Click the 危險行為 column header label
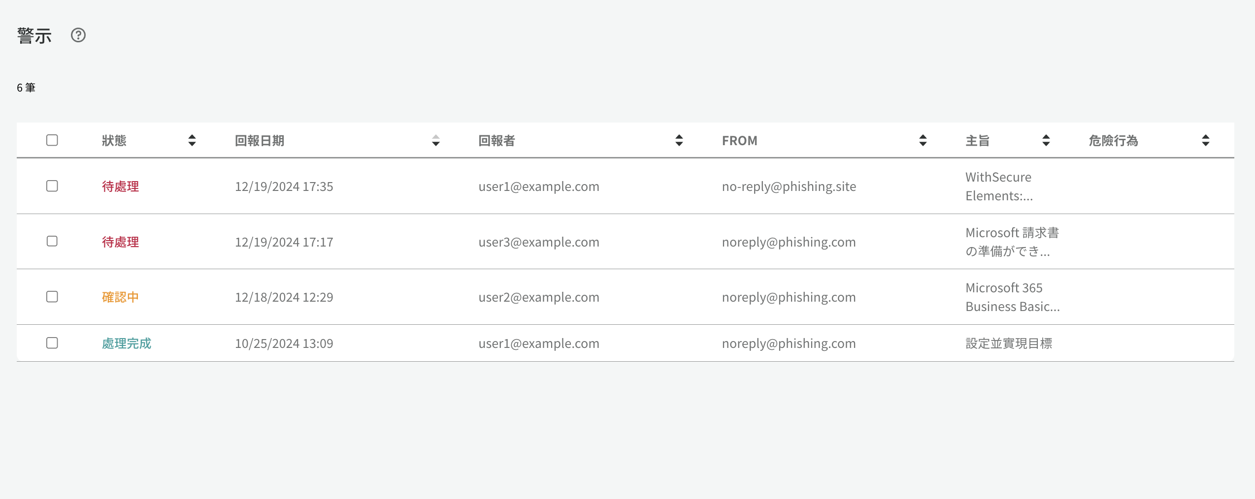This screenshot has width=1255, height=499. [1114, 141]
